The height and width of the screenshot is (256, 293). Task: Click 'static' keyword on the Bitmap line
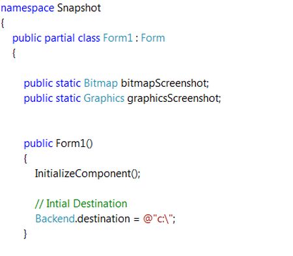pyautogui.click(x=68, y=84)
